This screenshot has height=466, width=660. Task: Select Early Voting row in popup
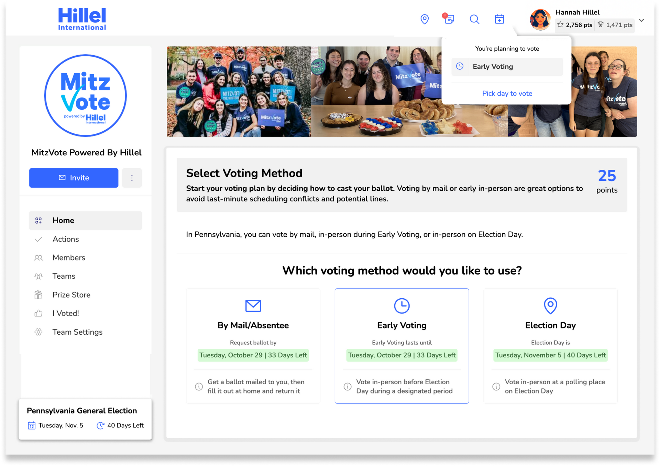pos(507,67)
